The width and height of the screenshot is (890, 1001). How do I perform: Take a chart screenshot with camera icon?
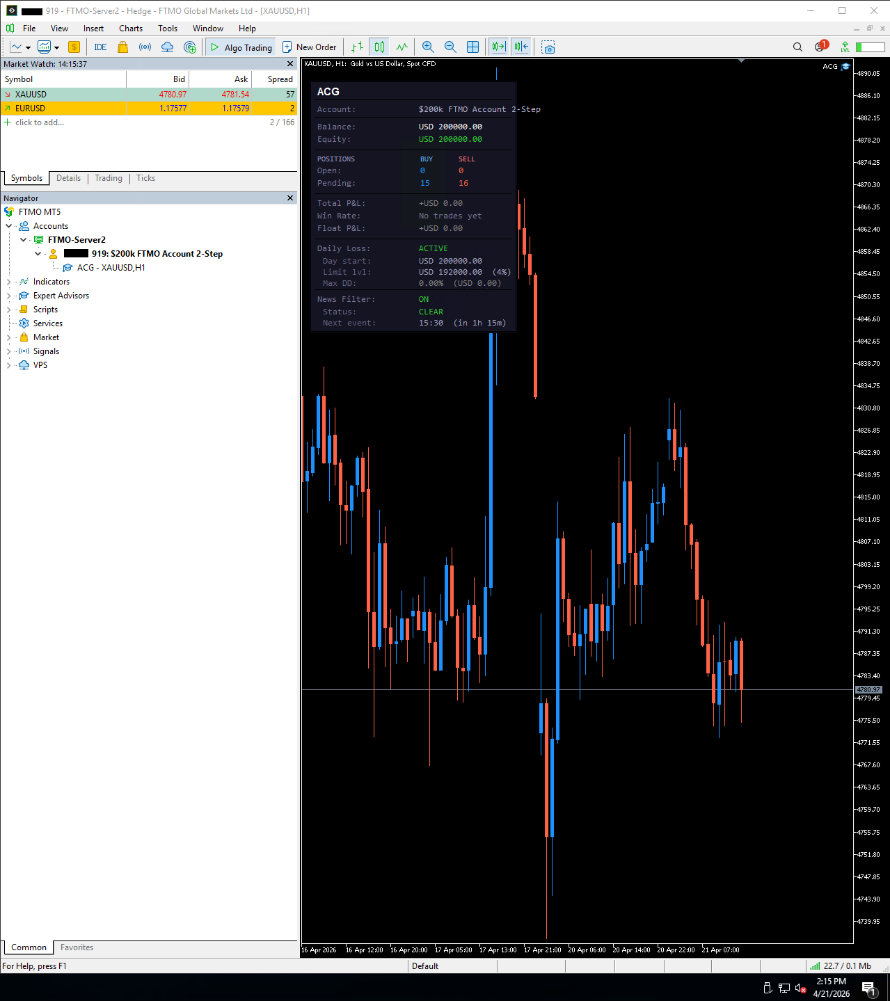coord(548,47)
